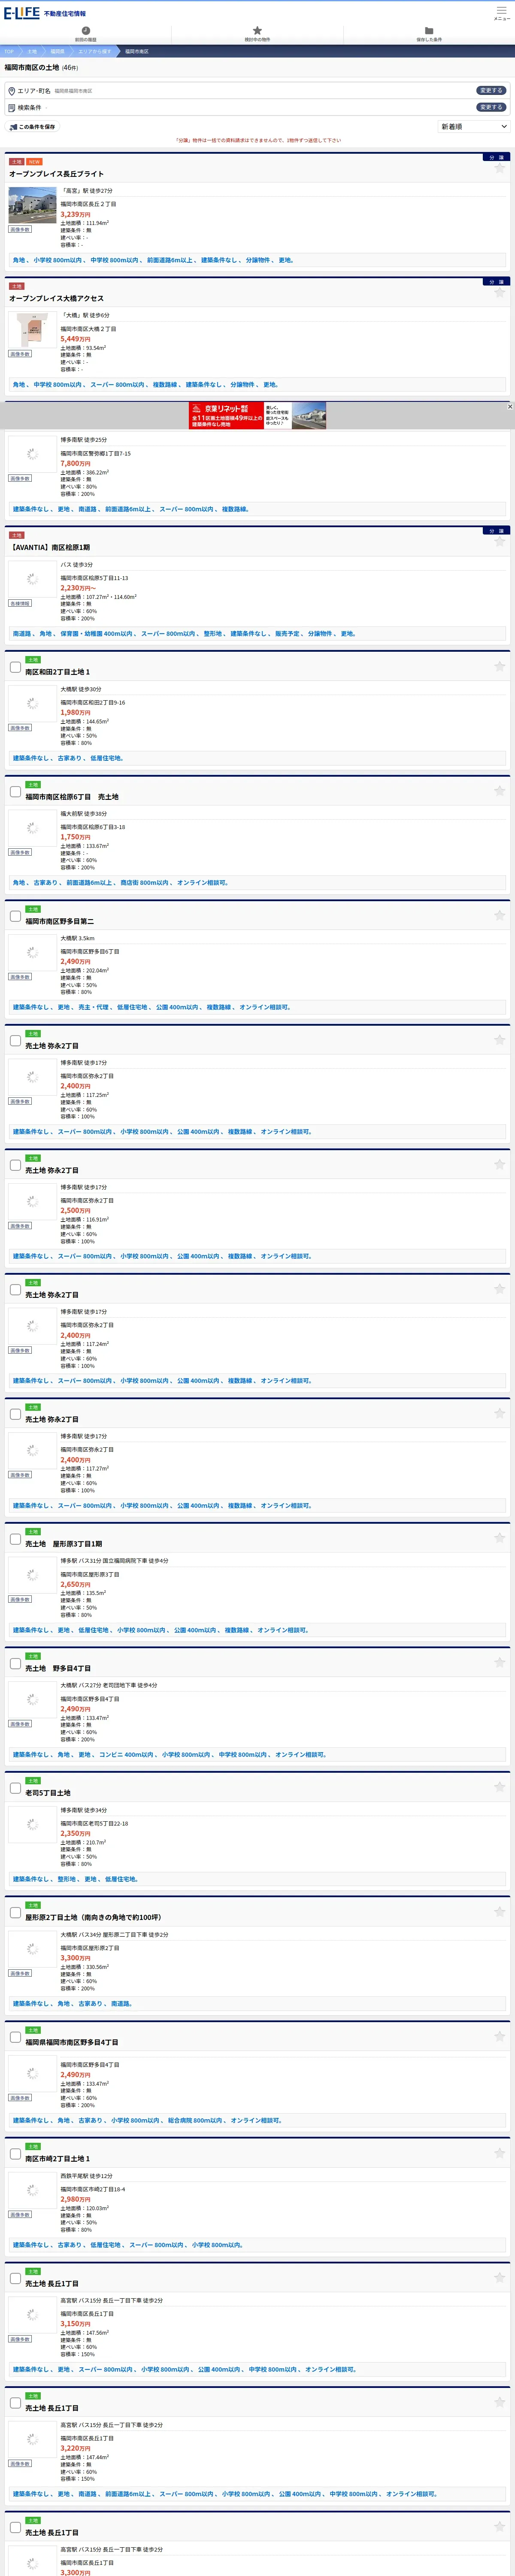Click the E-LIFE logo
This screenshot has height=2576, width=515.
(x=21, y=13)
